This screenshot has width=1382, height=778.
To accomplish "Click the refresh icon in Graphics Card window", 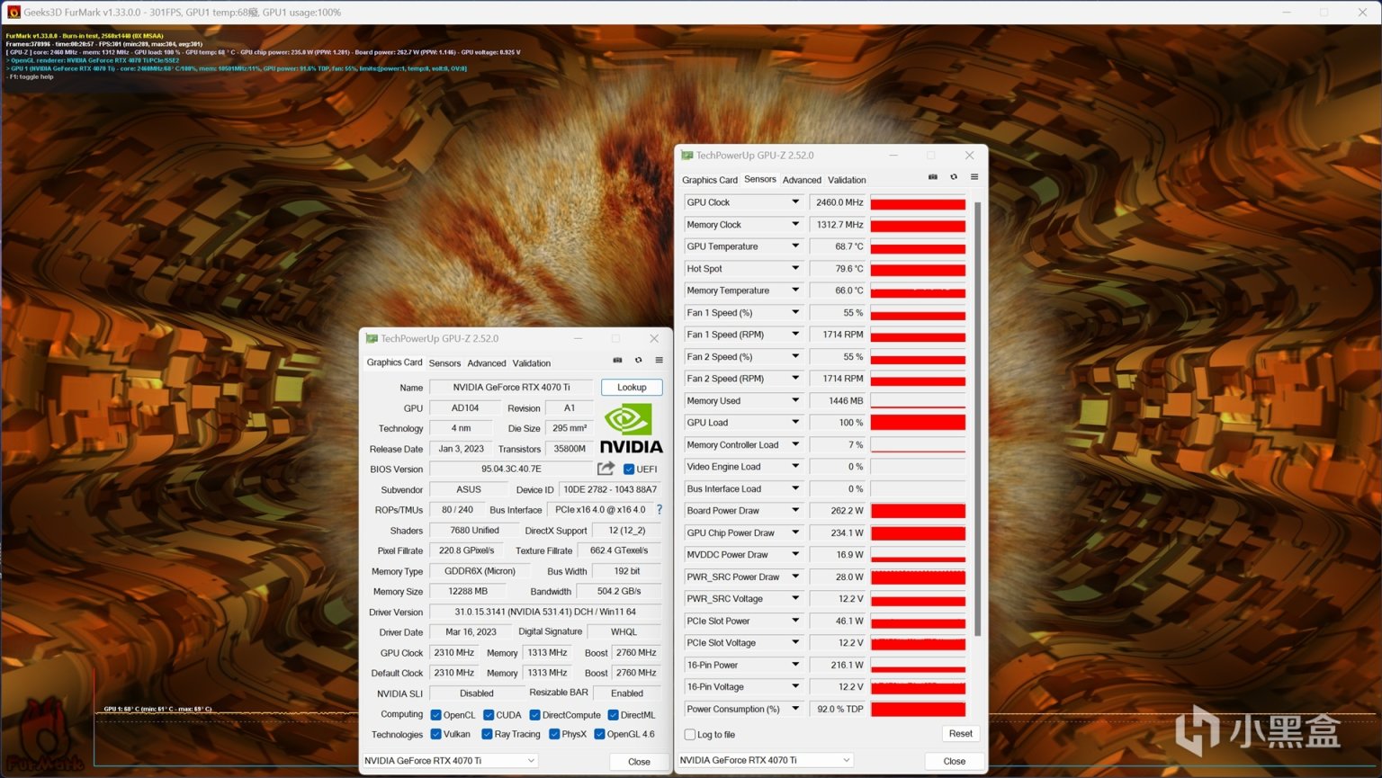I will pyautogui.click(x=639, y=360).
